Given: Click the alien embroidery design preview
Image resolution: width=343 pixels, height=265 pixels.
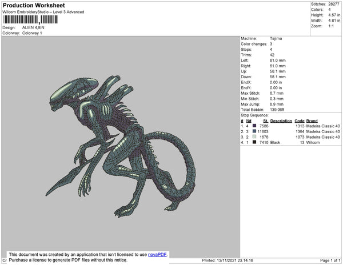Looking at the screenshot, I should tap(120, 146).
